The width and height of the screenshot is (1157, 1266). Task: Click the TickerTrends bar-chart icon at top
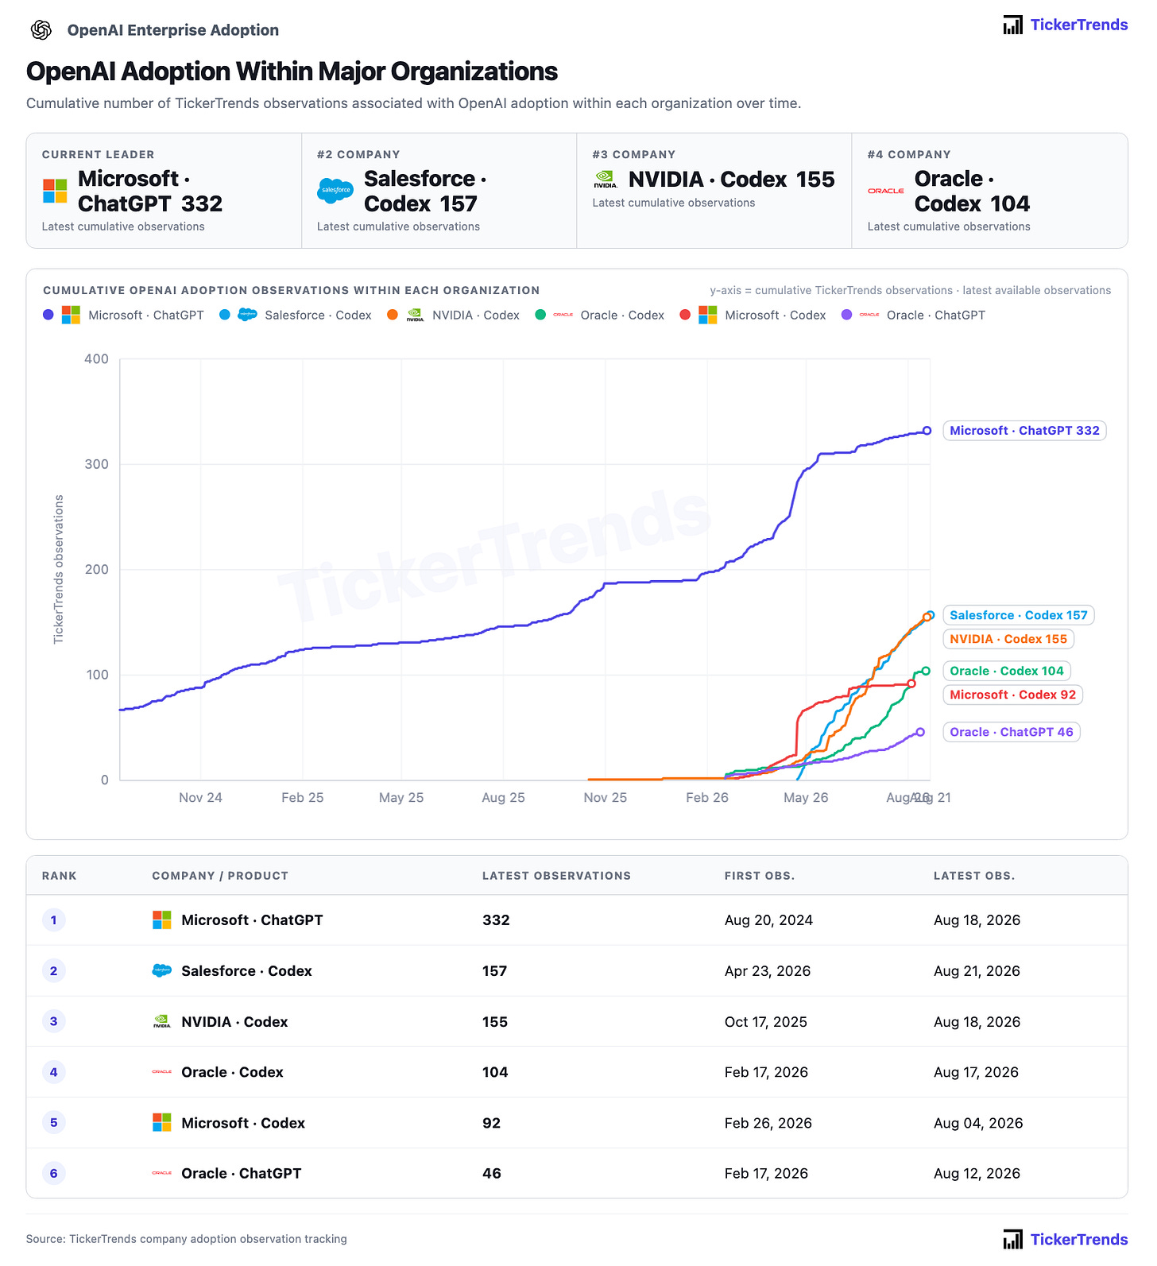pos(1013,25)
